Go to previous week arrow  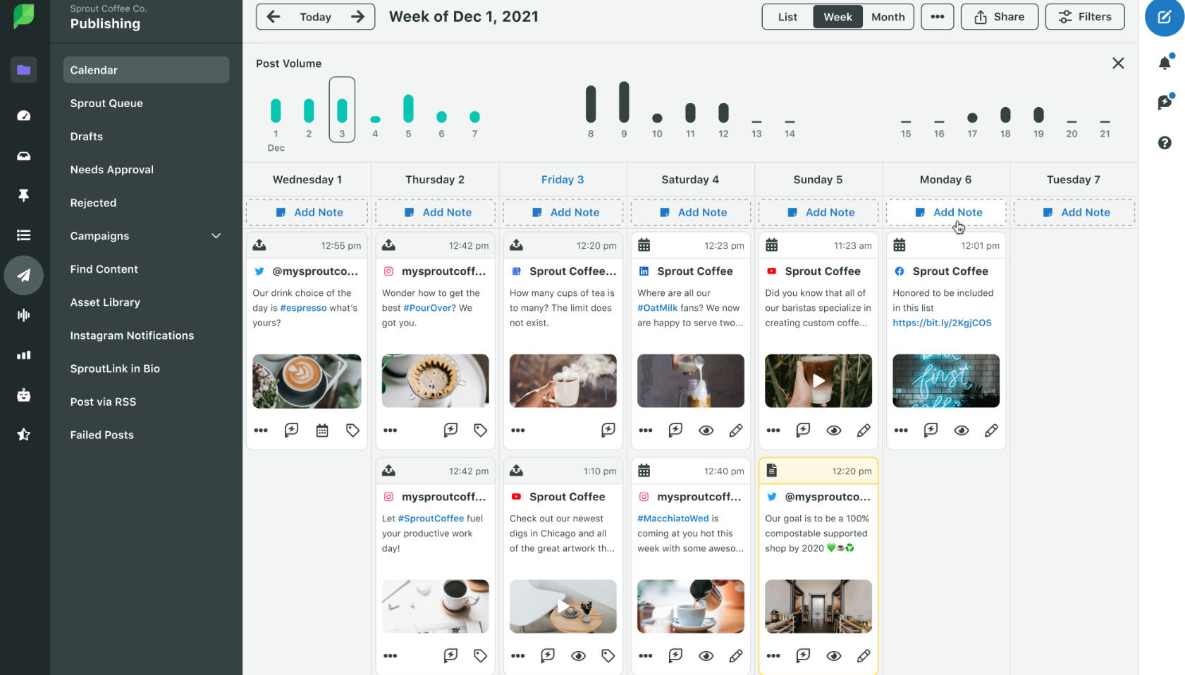pos(274,17)
